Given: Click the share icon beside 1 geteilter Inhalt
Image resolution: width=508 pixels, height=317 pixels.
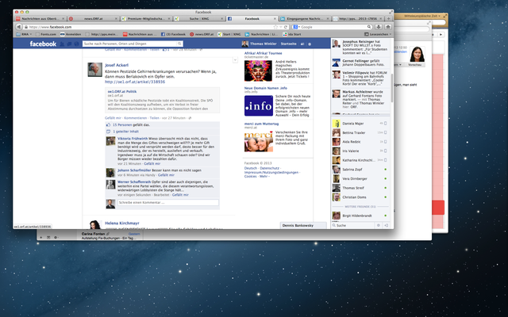Looking at the screenshot, I should [108, 132].
